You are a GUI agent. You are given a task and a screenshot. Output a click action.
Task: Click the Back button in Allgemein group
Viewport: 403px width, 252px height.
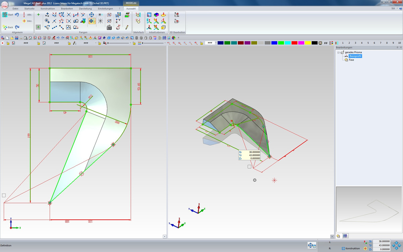[x=7, y=27]
